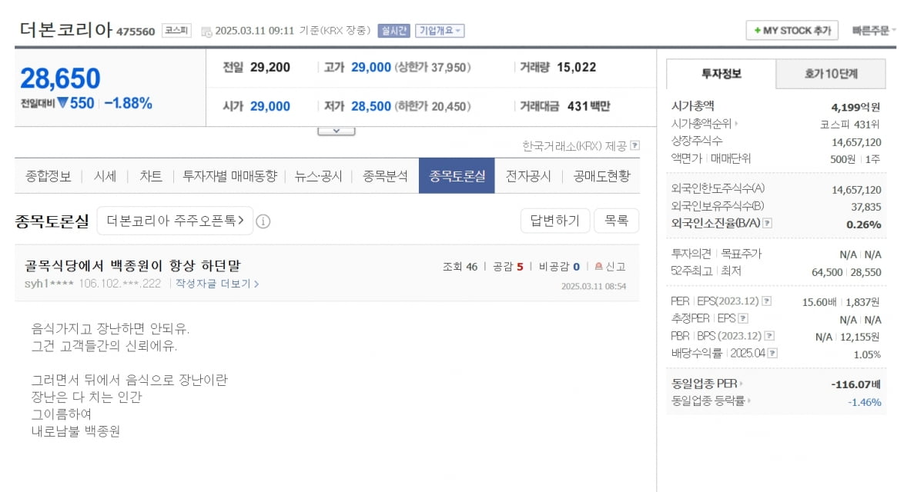
Task: Open the 종목분석 tab
Action: tap(385, 176)
